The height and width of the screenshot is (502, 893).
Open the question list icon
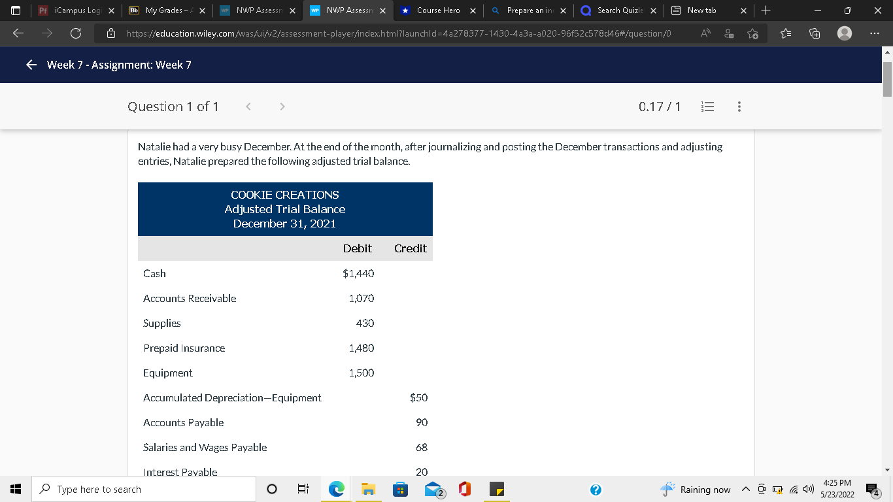[x=707, y=106]
